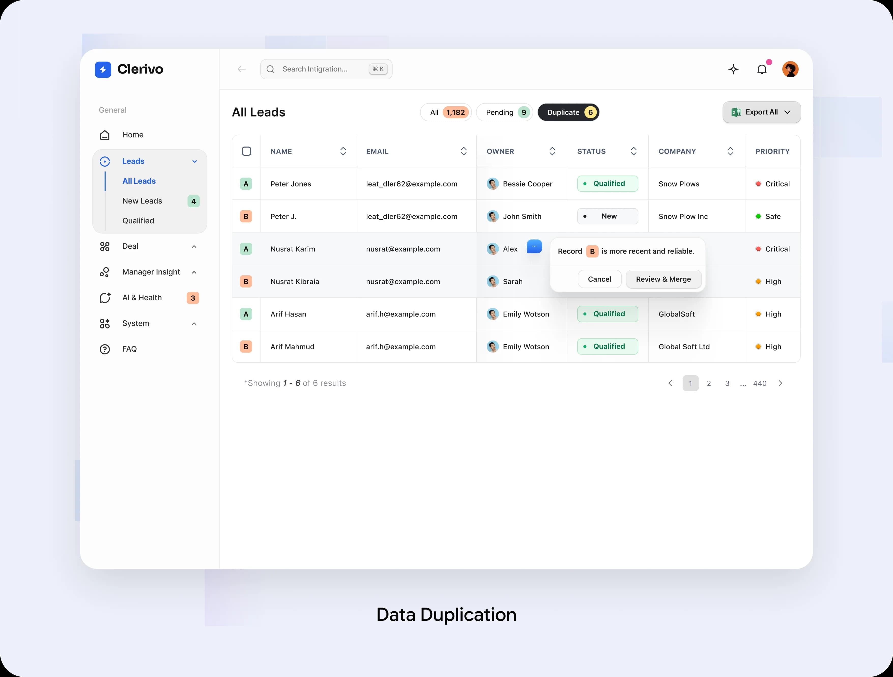The width and height of the screenshot is (893, 677).
Task: Expand the System section chevron
Action: click(x=194, y=323)
